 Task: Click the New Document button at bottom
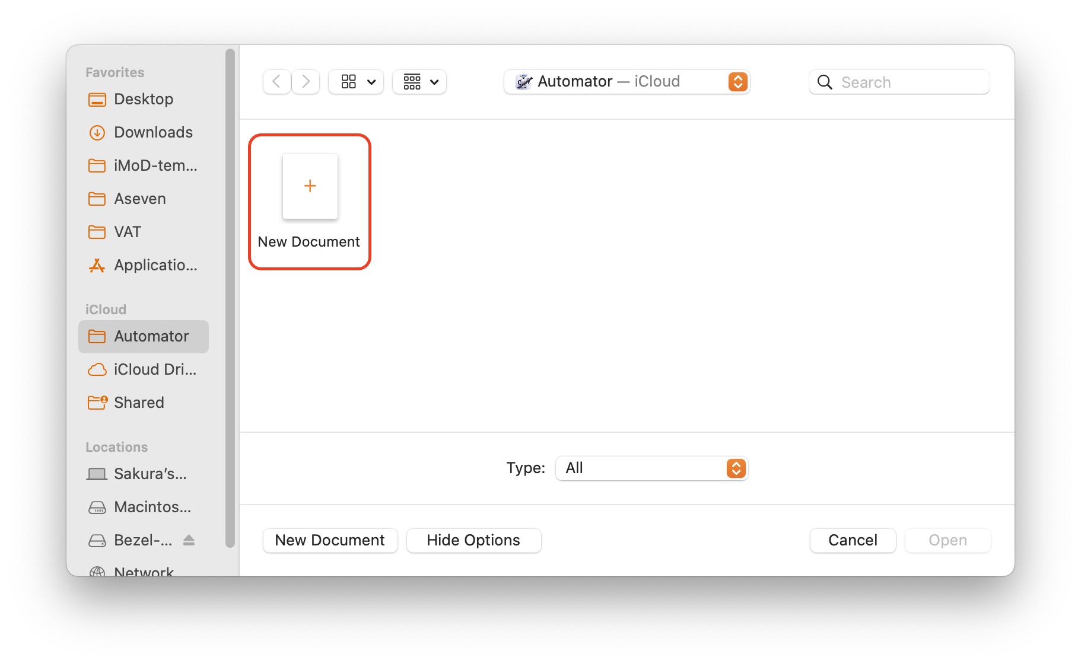coord(330,540)
